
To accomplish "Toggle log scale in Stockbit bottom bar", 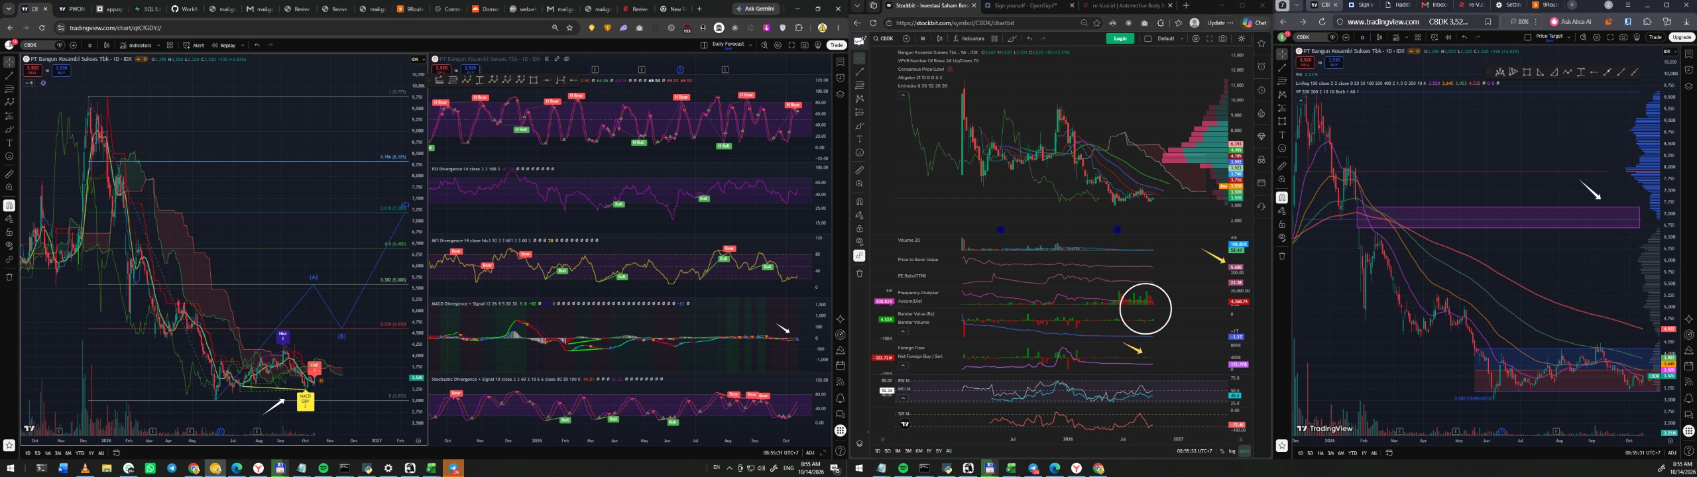I will [1232, 451].
